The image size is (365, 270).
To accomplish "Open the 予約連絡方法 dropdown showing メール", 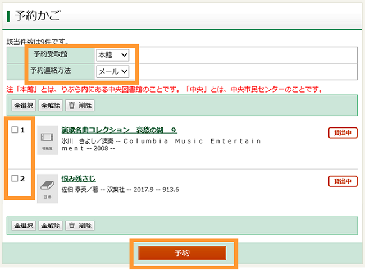I will [113, 71].
